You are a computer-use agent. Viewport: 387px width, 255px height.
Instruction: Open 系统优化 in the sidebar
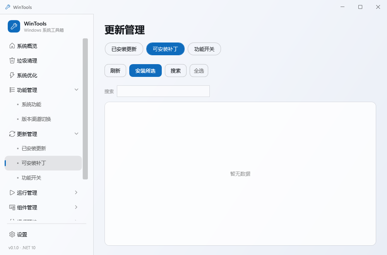coord(43,75)
